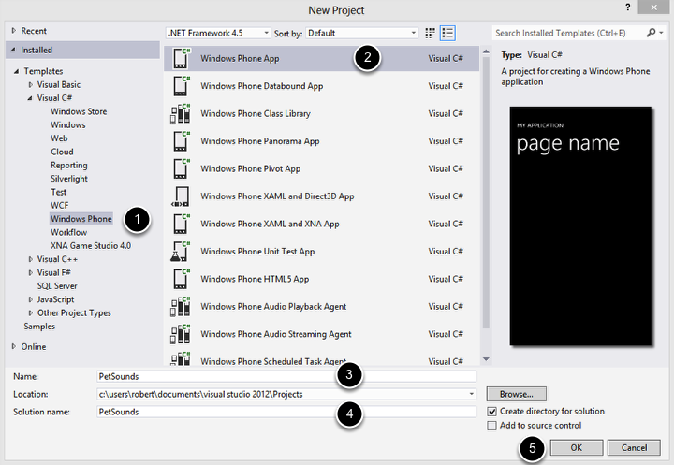Click the XAML and Direct3D App icon
This screenshot has width=674, height=465.
coord(180,196)
